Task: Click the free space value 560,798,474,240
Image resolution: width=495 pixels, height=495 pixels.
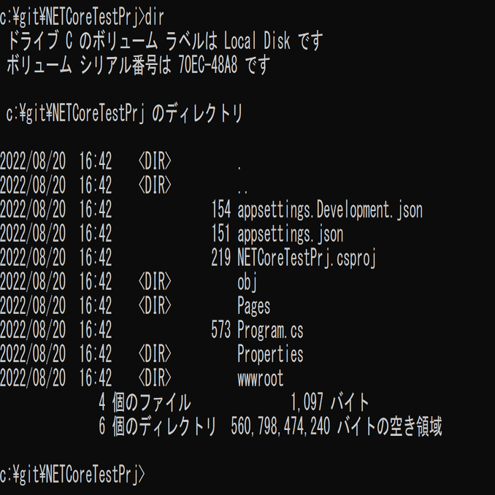Action: pos(280,426)
